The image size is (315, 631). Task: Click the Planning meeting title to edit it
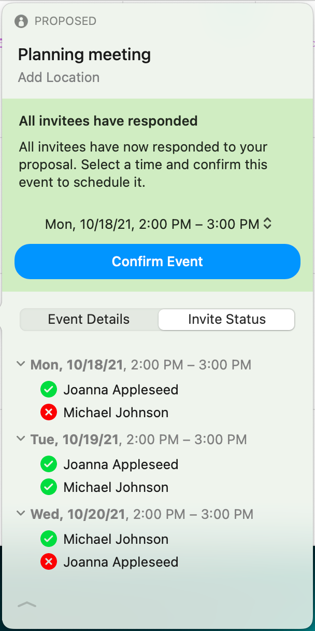coord(84,54)
